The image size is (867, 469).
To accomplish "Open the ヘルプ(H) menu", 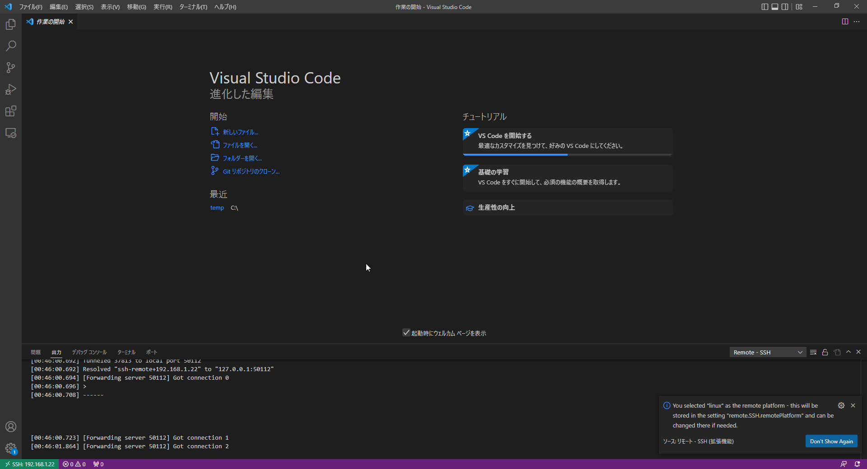I will [x=225, y=7].
